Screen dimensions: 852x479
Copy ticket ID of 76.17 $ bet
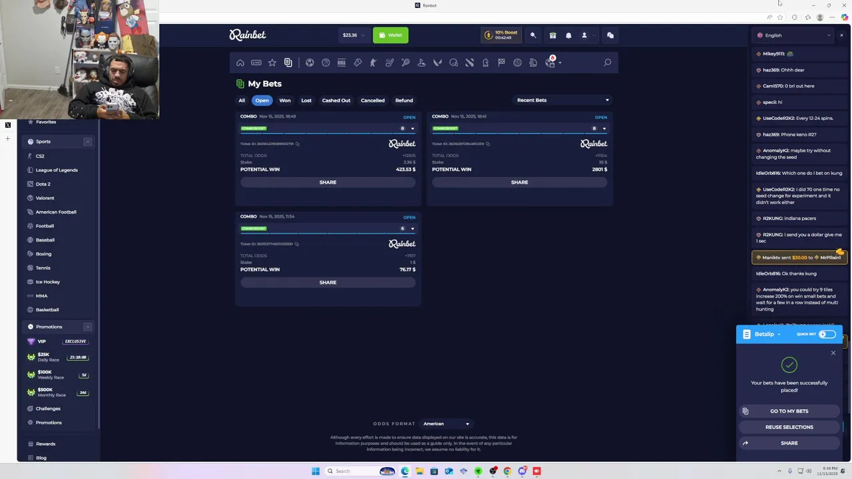pyautogui.click(x=297, y=244)
